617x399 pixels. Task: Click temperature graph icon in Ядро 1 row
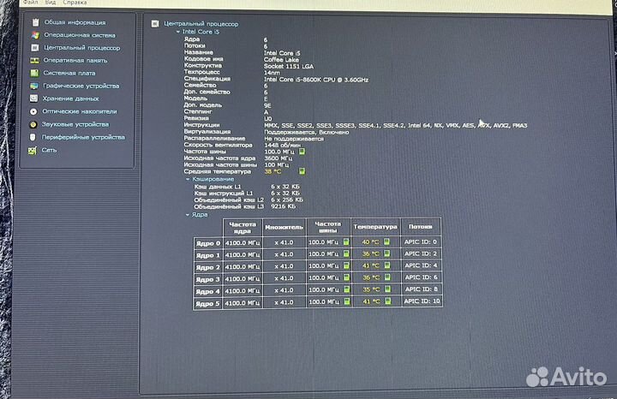tap(386, 253)
